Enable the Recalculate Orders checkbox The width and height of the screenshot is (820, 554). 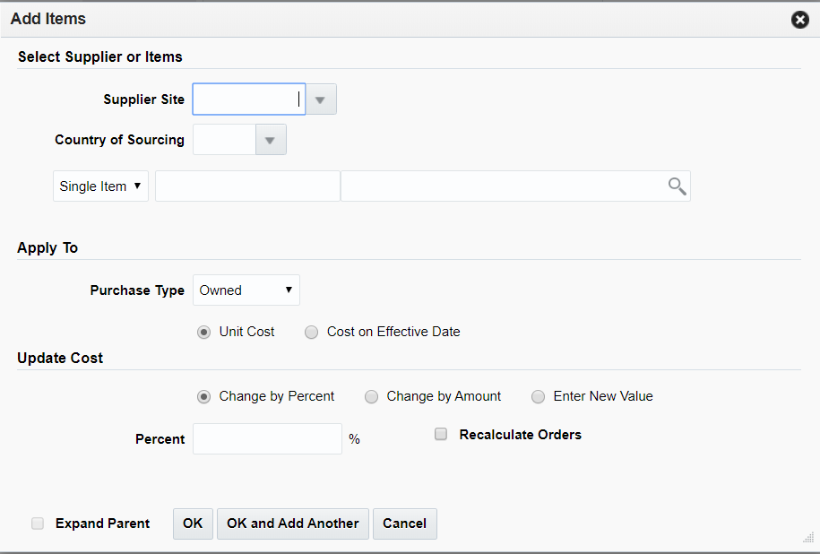pyautogui.click(x=440, y=434)
